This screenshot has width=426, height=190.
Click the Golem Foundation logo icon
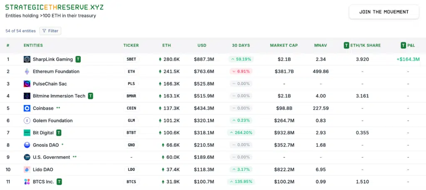27,121
